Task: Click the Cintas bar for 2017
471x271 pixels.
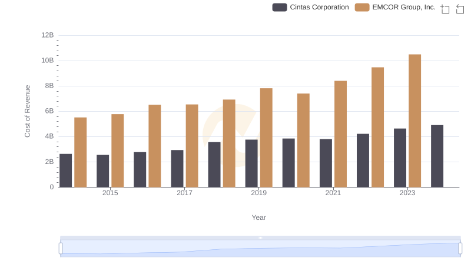Action: [177, 169]
